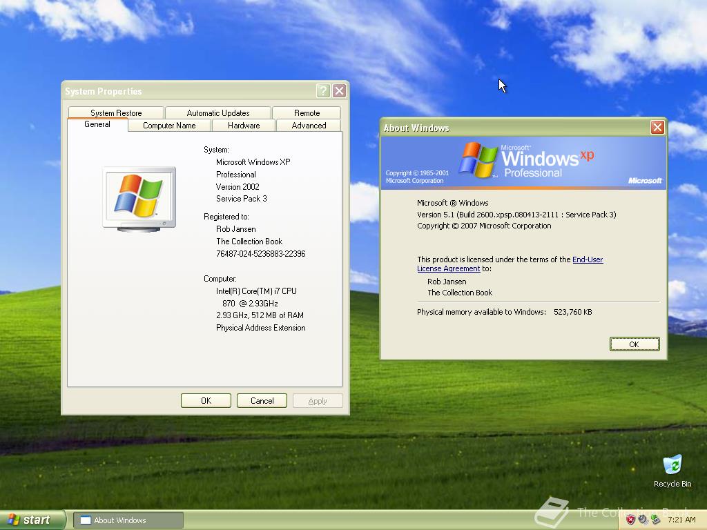The width and height of the screenshot is (707, 530).
Task: Click the '523,760 KB' memory value
Action: click(x=572, y=312)
